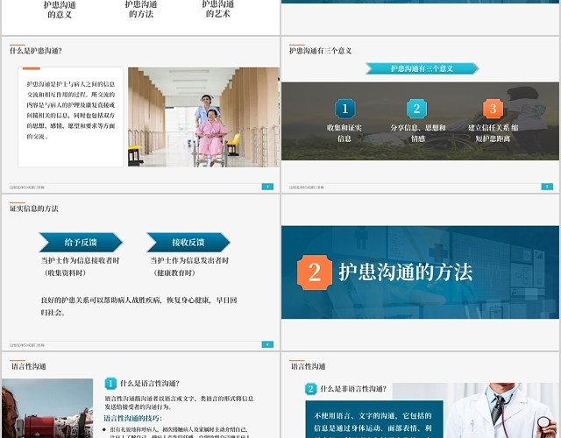The width and height of the screenshot is (561, 438).
Task: Click the teal page number badge on 证实信息的方法 slide
Action: point(267,344)
